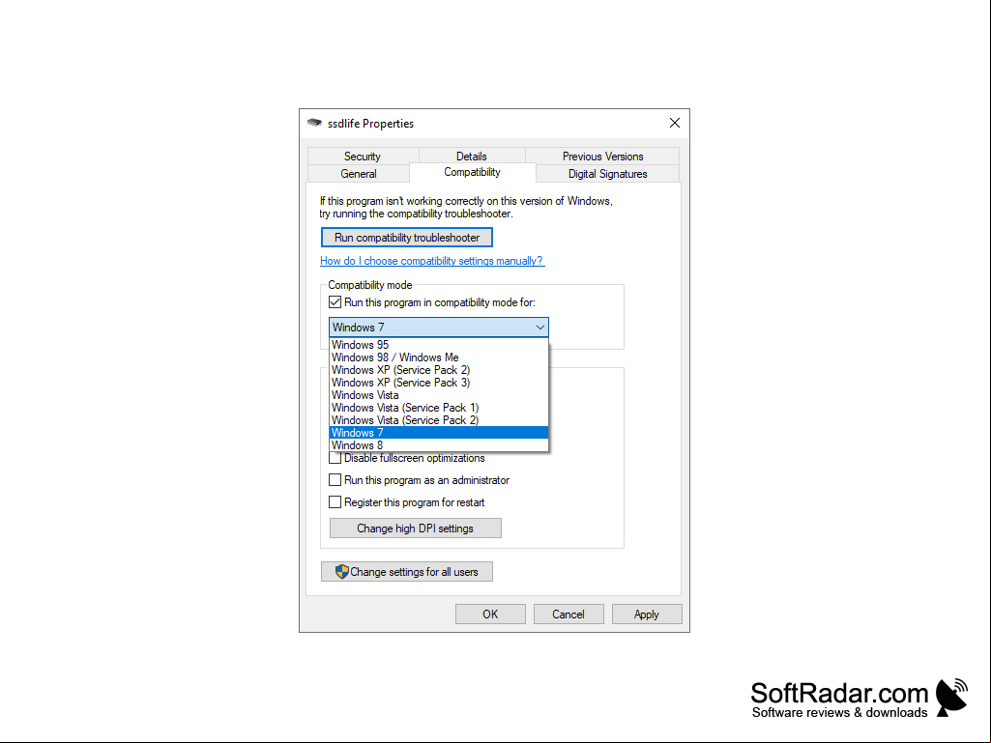Select the Compatibility tab
Screen dimensions: 991x743
tap(472, 173)
